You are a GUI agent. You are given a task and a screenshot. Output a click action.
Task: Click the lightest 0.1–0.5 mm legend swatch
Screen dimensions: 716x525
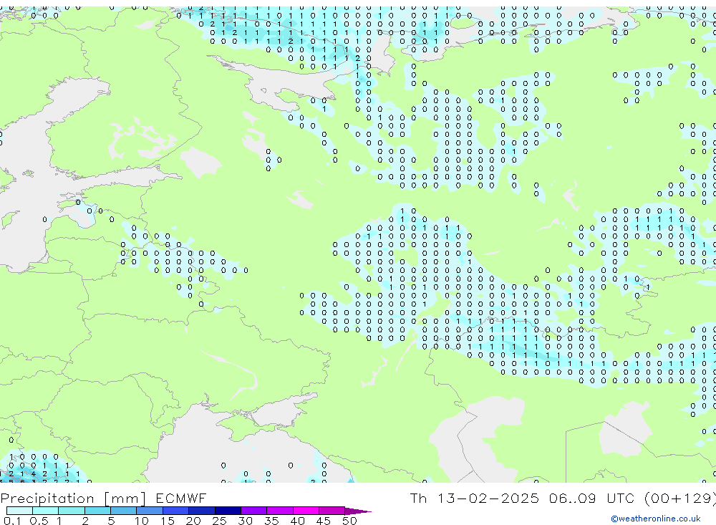pos(19,511)
